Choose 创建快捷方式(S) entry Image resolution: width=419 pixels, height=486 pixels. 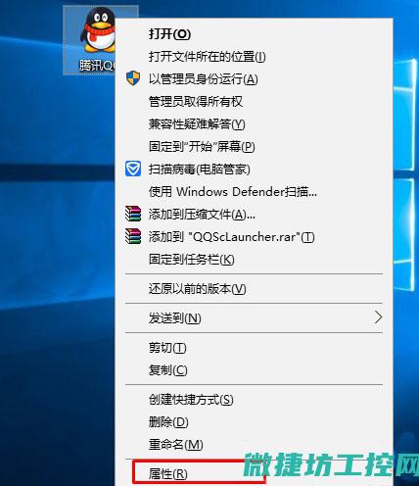(191, 400)
